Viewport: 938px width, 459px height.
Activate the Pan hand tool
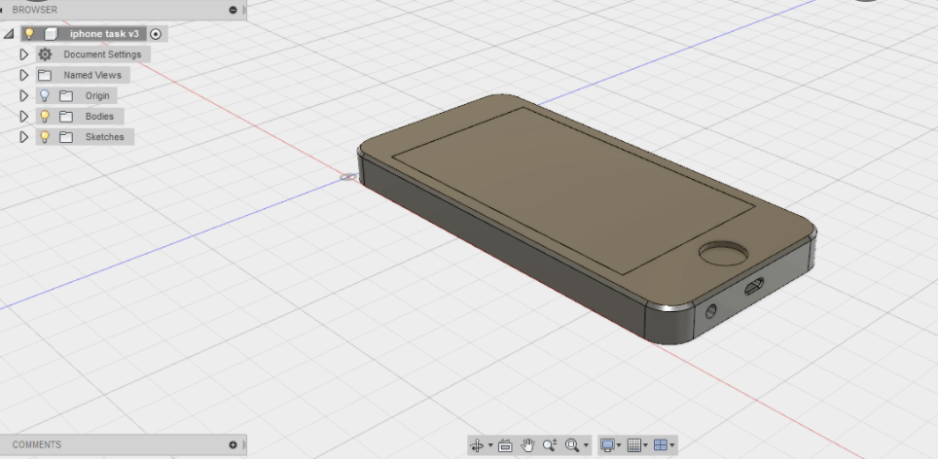pos(527,445)
